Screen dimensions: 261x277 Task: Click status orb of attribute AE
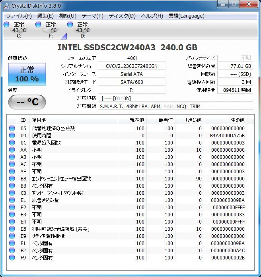(12, 171)
